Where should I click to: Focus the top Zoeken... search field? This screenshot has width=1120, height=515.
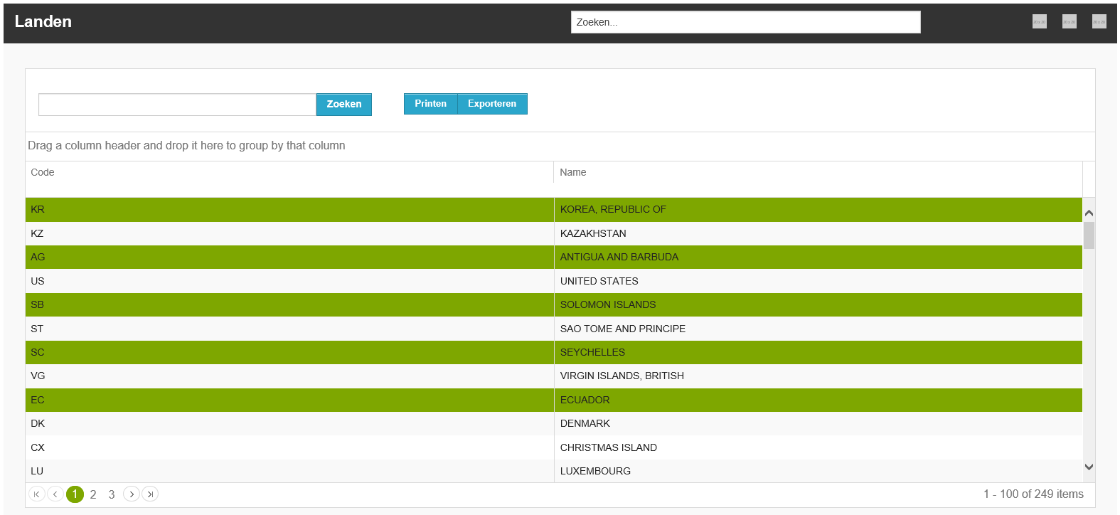click(x=746, y=22)
